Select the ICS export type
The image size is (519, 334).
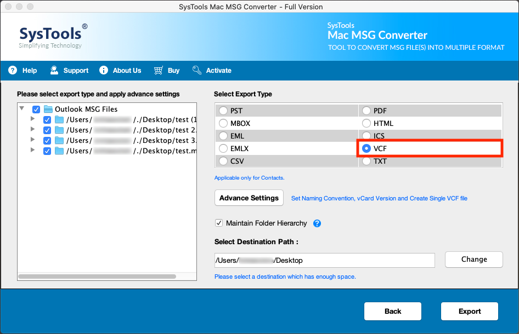[x=366, y=136]
